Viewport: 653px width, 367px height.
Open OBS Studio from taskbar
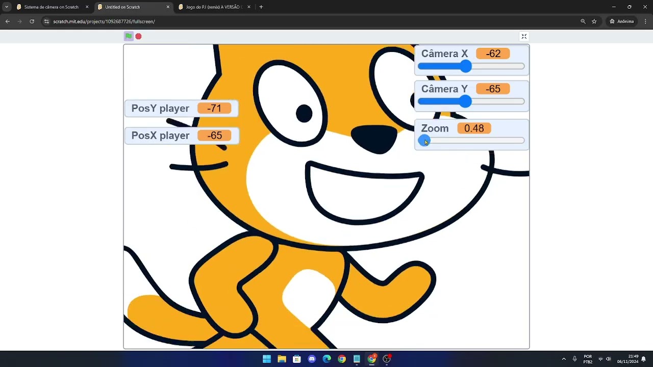pyautogui.click(x=387, y=359)
